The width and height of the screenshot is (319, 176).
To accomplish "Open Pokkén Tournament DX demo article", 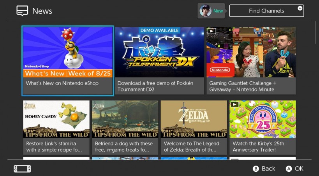I will tap(159, 61).
